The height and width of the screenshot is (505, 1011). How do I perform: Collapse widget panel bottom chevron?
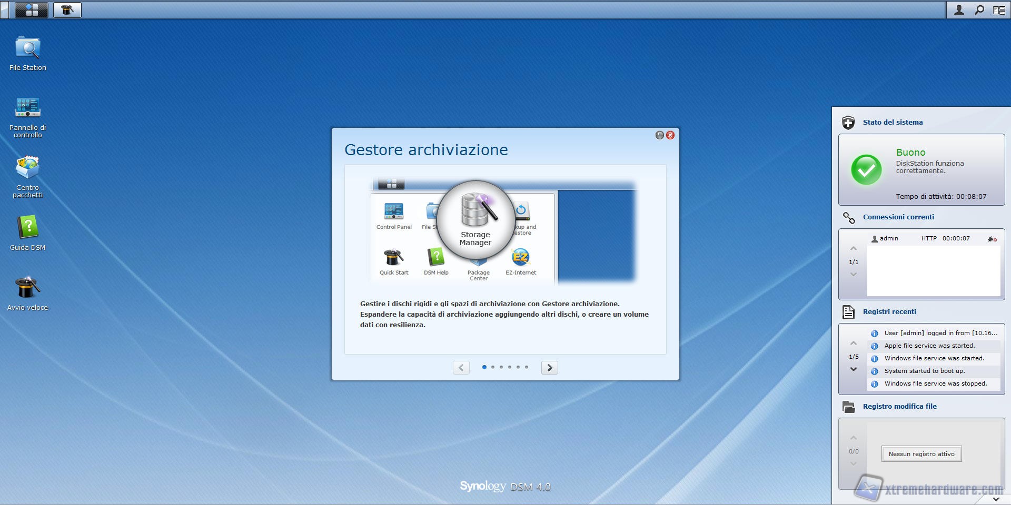pyautogui.click(x=996, y=499)
